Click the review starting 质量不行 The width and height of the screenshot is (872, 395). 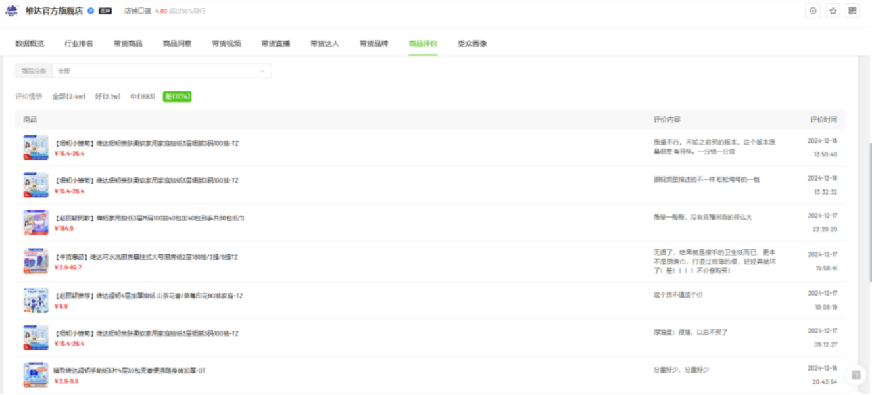click(x=715, y=147)
